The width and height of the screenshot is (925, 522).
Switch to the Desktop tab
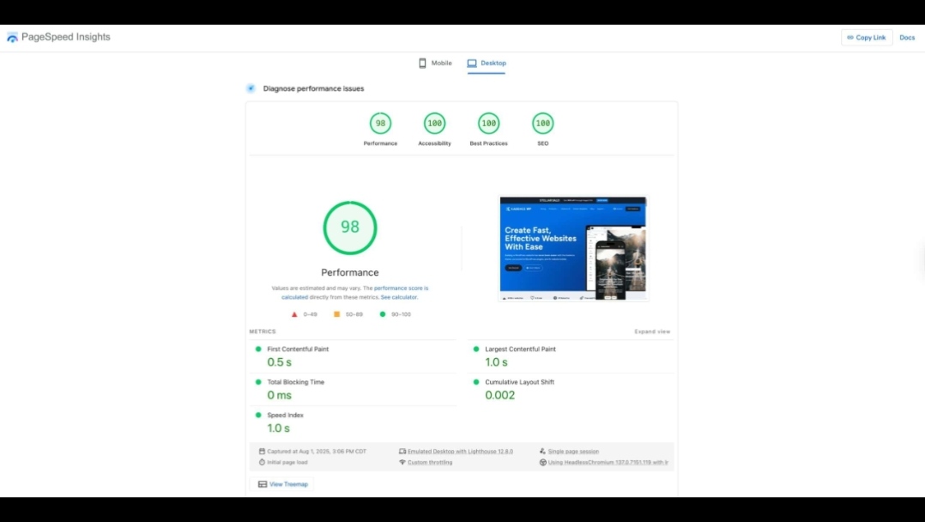pyautogui.click(x=492, y=63)
